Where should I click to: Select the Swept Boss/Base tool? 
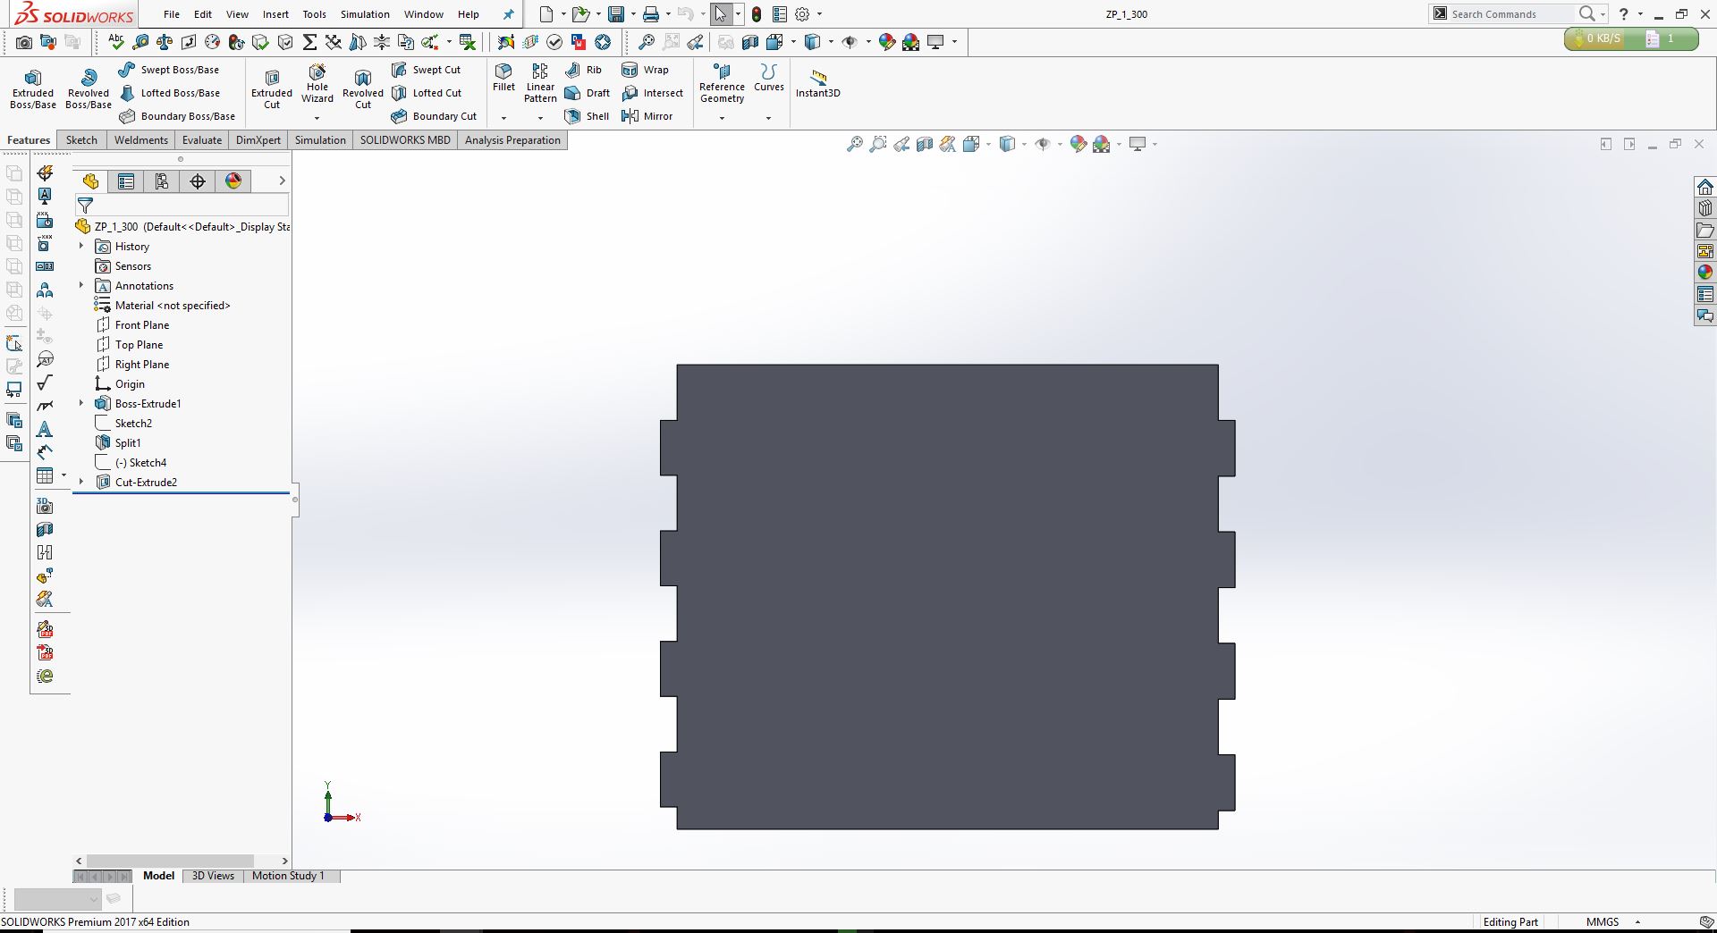coord(169,70)
